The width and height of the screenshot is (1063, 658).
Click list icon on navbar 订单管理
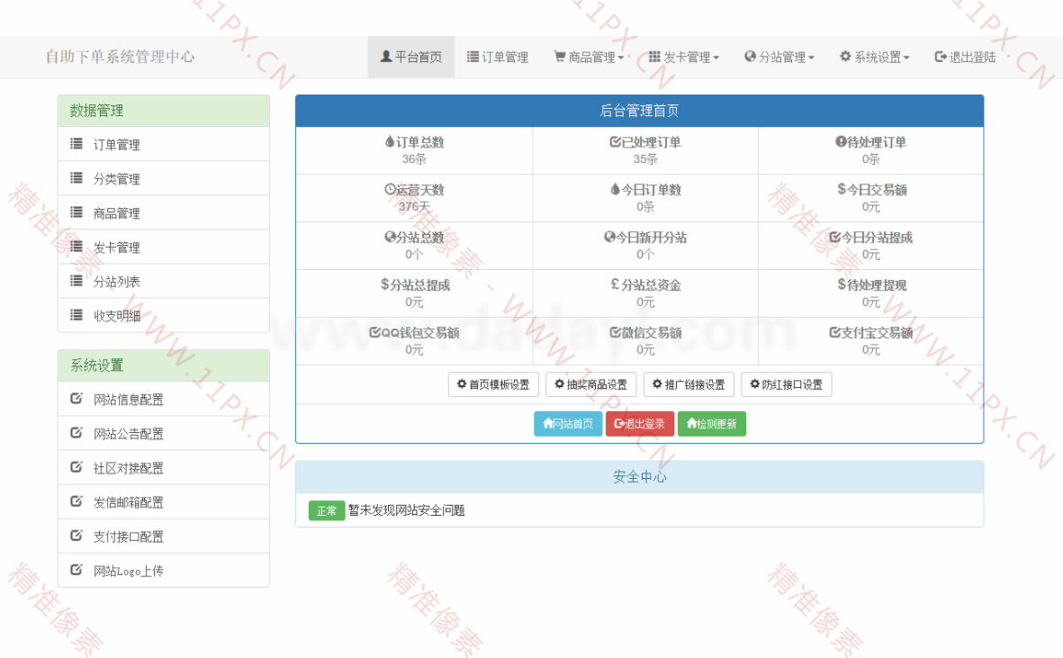pos(473,56)
